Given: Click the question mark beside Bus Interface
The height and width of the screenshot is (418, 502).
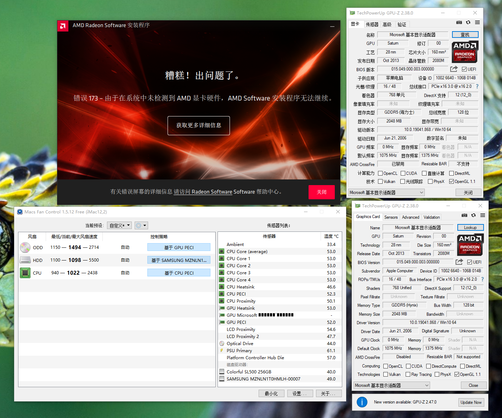Looking at the screenshot, I should click(482, 279).
